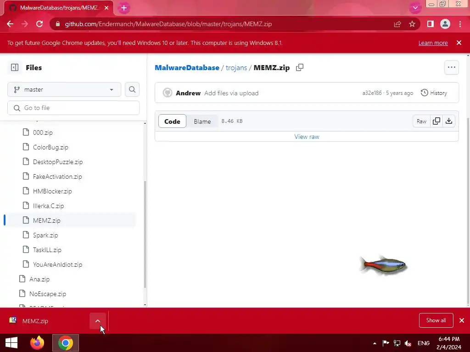Open commit a32e186
The width and height of the screenshot is (470, 352).
point(372,93)
